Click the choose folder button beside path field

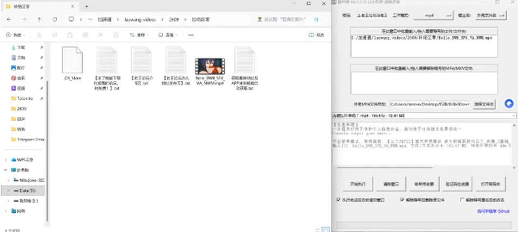click(485, 104)
